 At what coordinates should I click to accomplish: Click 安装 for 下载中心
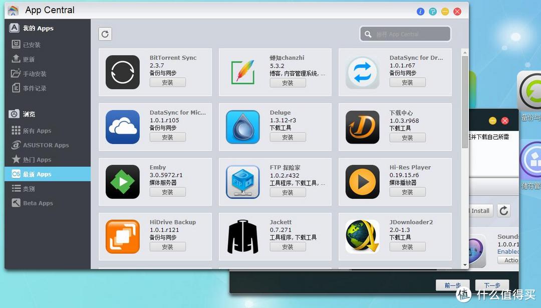(407, 137)
